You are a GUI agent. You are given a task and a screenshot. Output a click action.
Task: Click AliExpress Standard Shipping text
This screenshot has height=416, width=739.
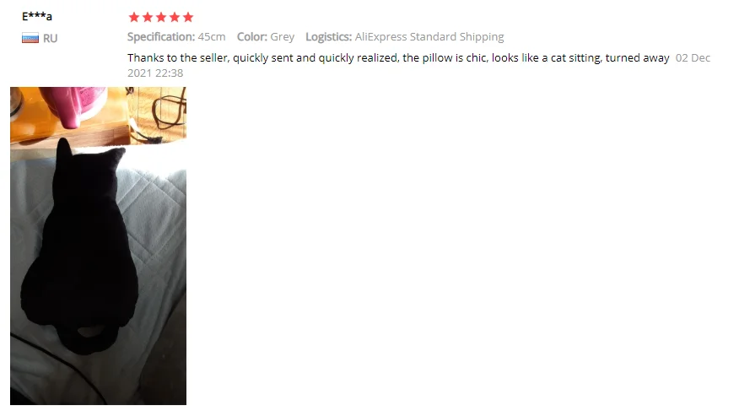[x=429, y=37]
